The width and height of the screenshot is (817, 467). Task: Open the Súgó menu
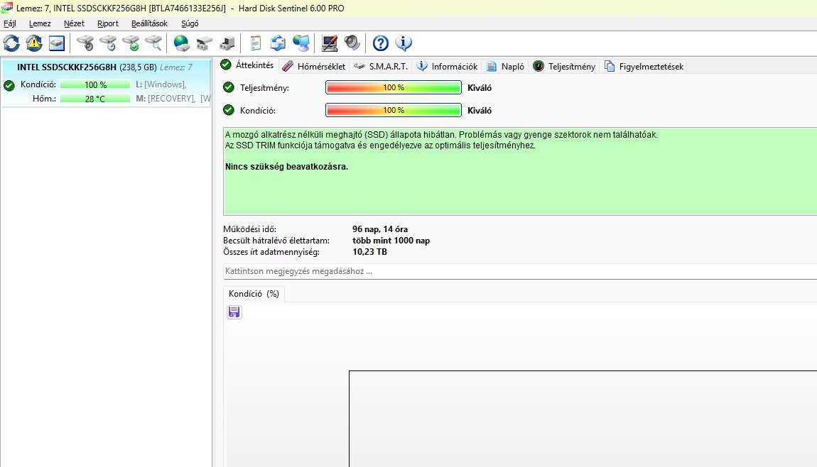190,23
